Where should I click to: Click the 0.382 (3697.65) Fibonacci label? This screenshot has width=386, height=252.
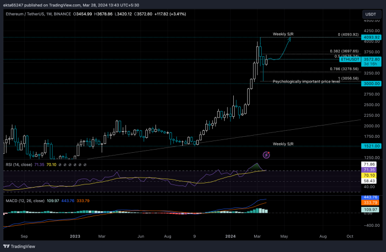[x=344, y=51]
